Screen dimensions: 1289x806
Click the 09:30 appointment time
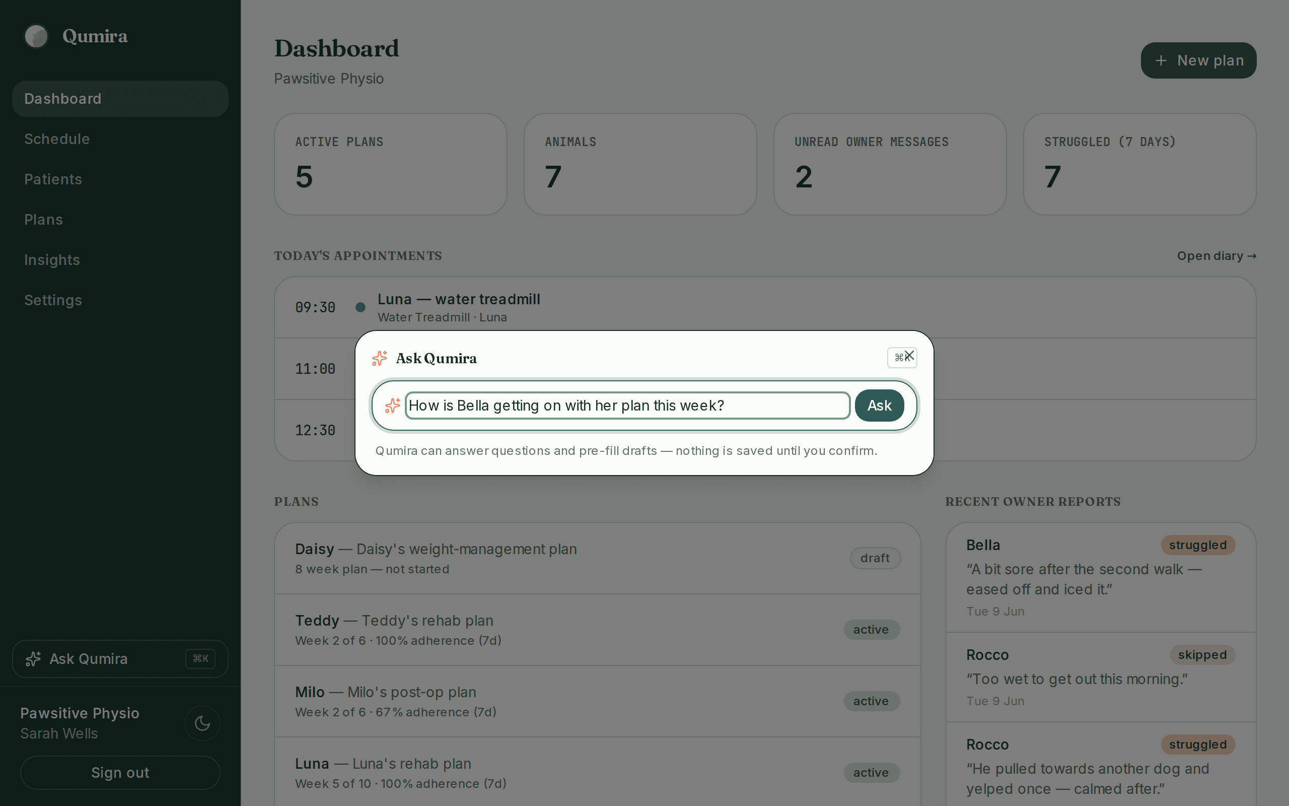[x=315, y=308]
